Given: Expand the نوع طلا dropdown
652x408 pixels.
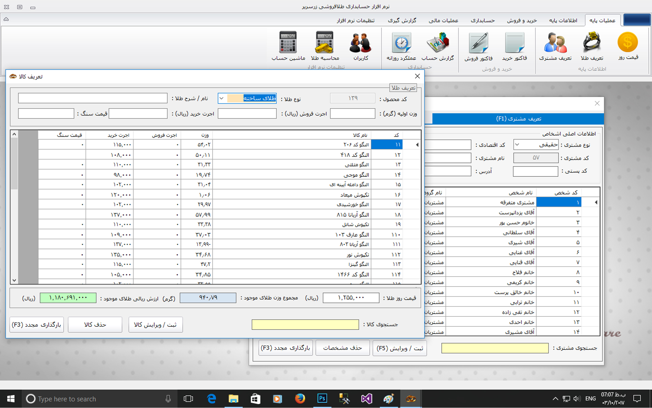Looking at the screenshot, I should (x=222, y=98).
